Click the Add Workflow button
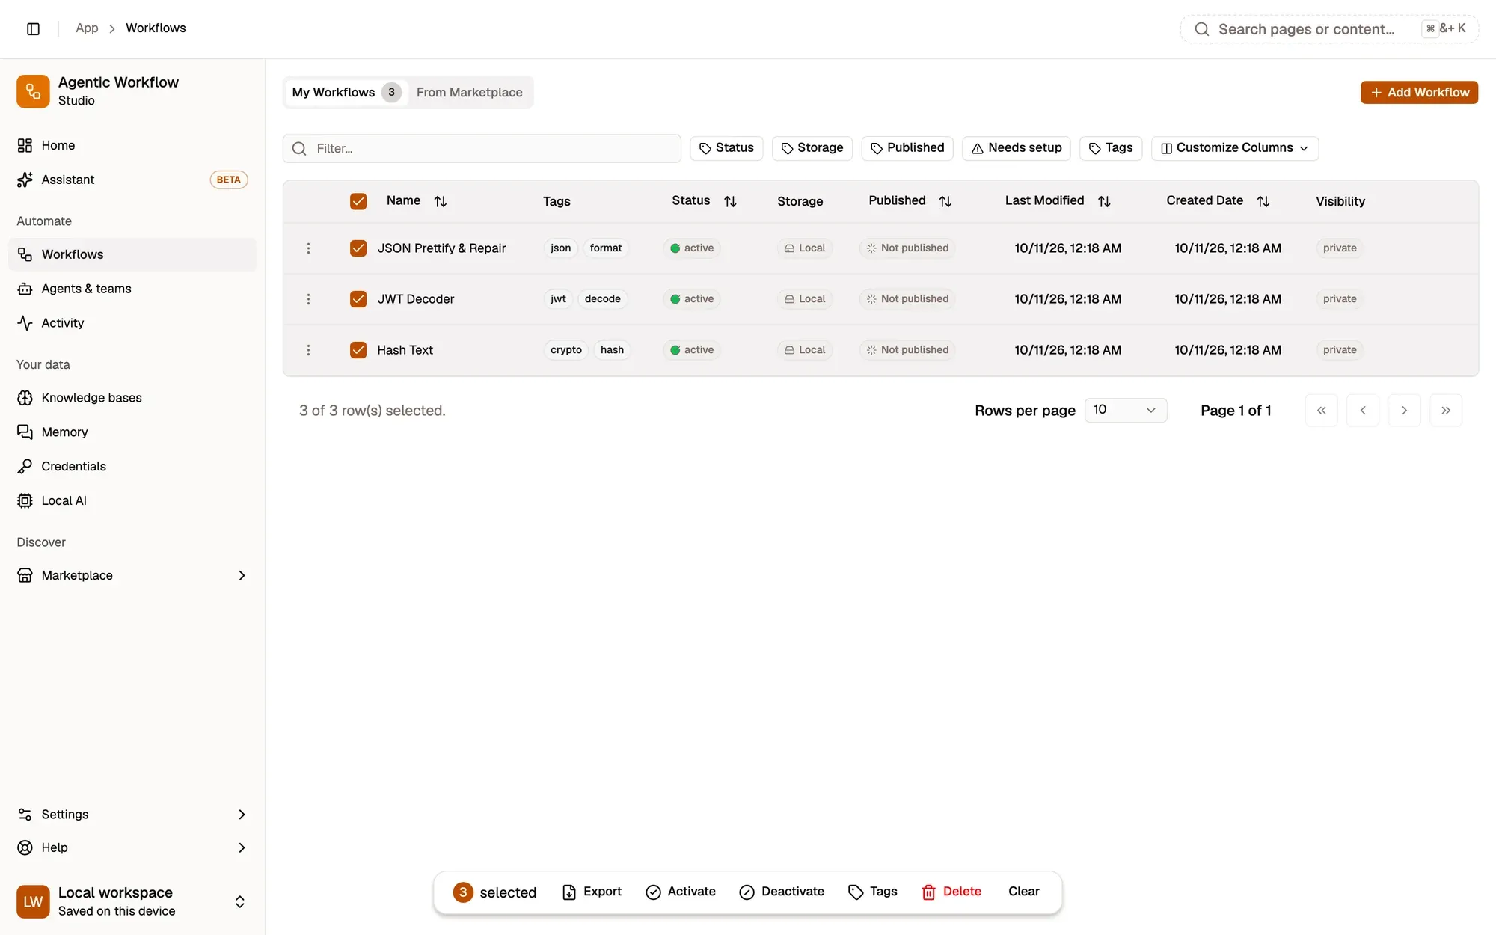 1419,93
